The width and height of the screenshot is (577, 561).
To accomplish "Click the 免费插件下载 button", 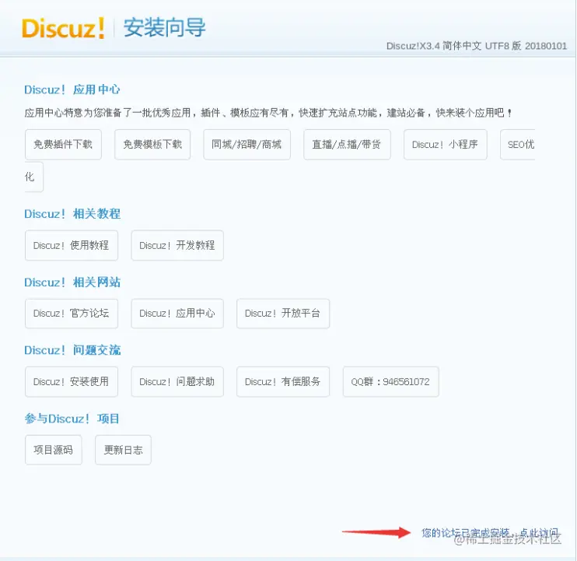I will (63, 144).
